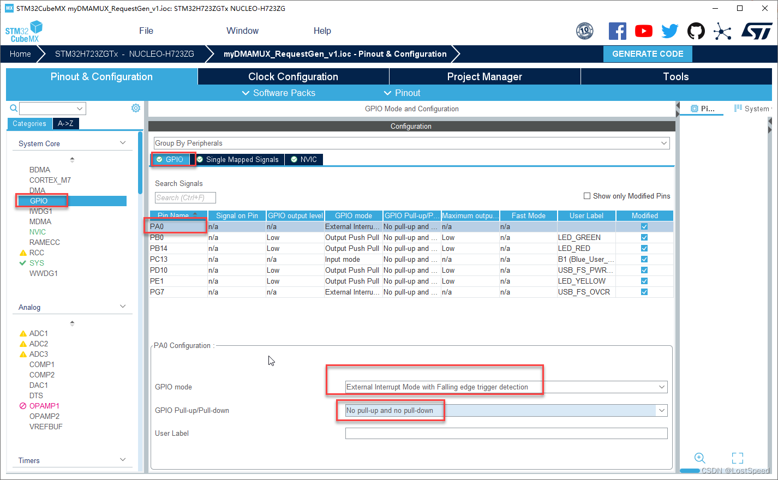Click the ST community network icon
This screenshot has width=778, height=480.
(722, 31)
